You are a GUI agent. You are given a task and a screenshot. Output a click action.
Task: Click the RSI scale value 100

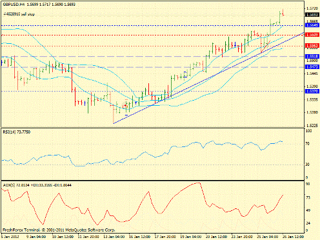pyautogui.click(x=308, y=131)
